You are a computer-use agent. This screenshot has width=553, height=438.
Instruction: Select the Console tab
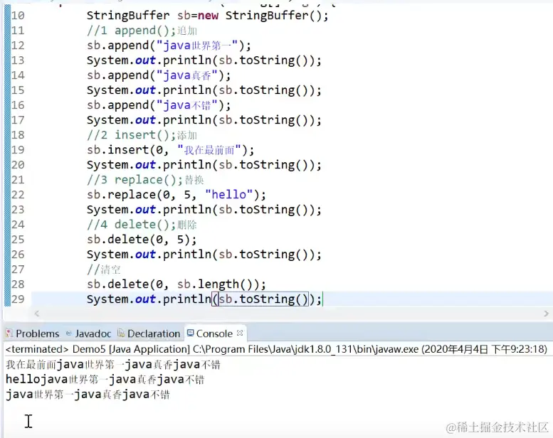(214, 333)
